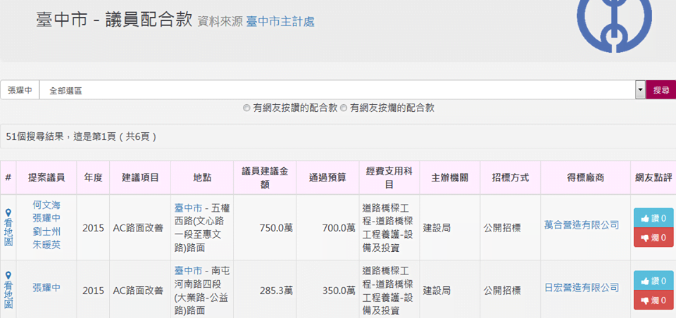Expand the 全部選區 district dropdown
The image size is (676, 318).
tap(338, 90)
